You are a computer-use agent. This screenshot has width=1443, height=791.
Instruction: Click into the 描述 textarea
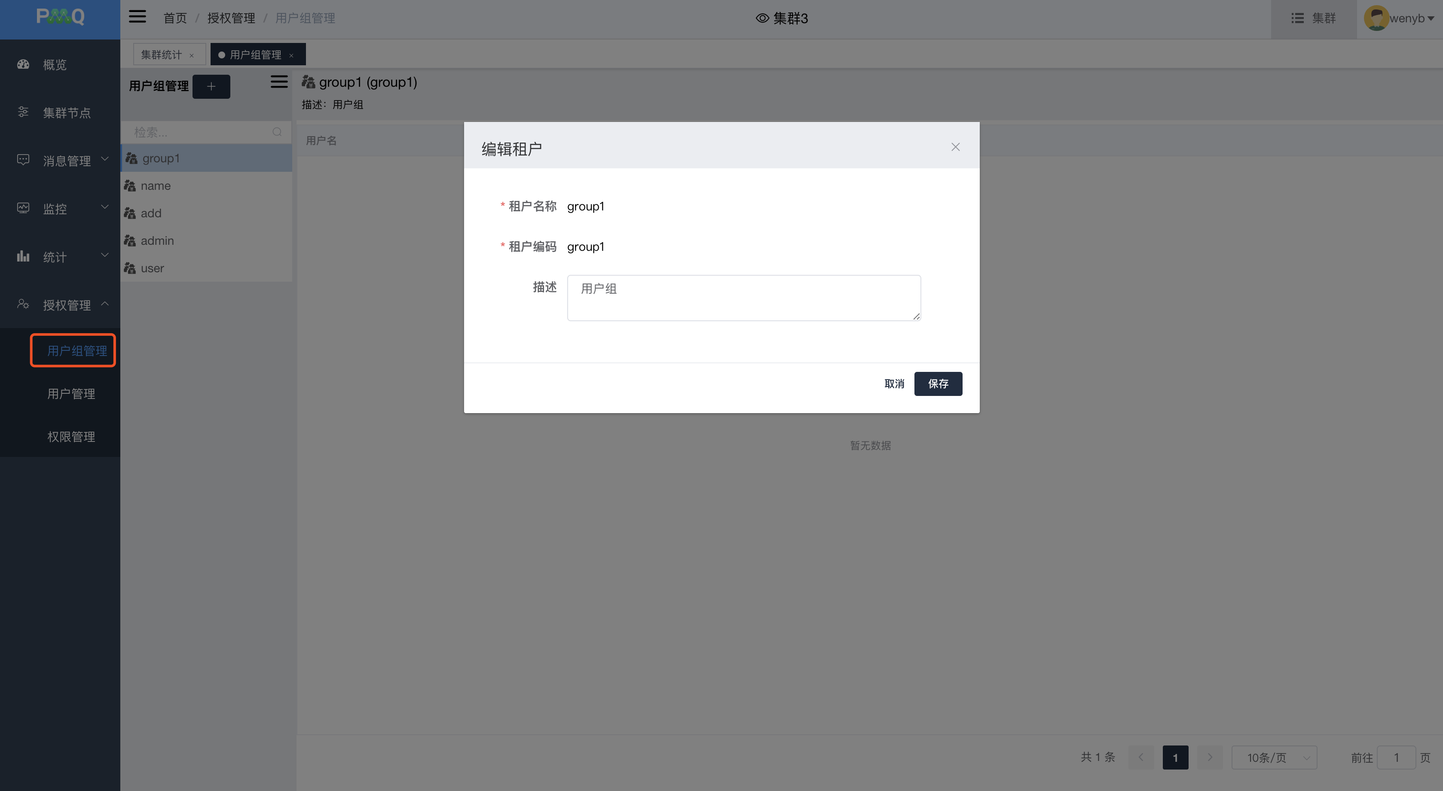[x=743, y=298]
